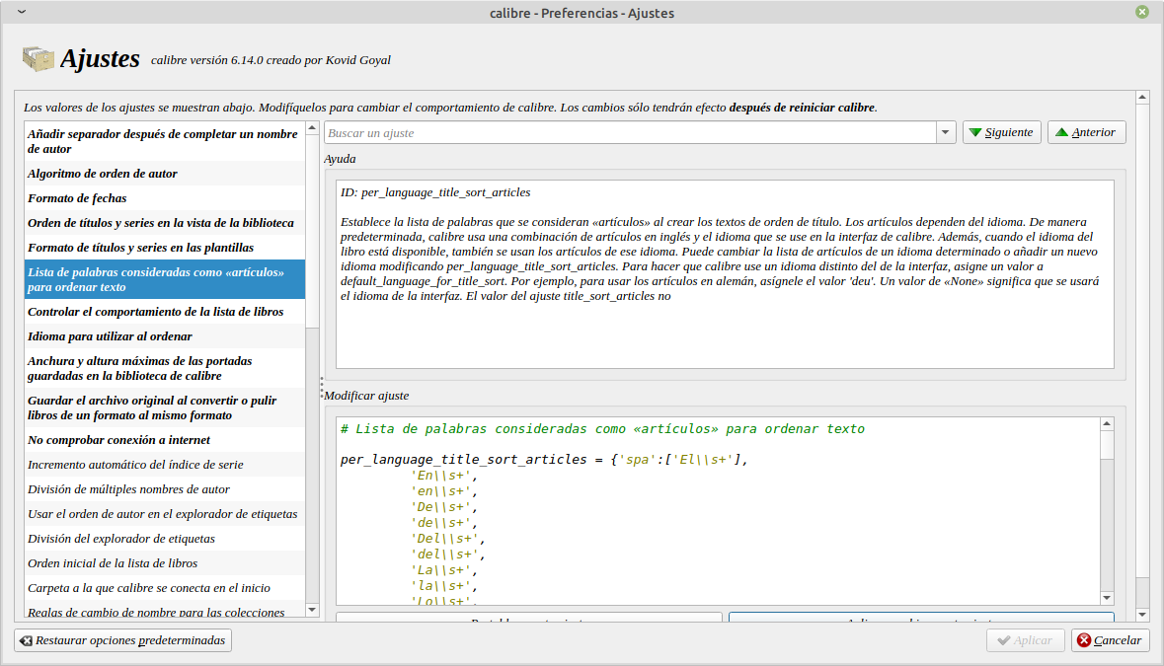1164x666 pixels.
Task: Click the Ajustes filing cabinet icon
Action: [38, 59]
